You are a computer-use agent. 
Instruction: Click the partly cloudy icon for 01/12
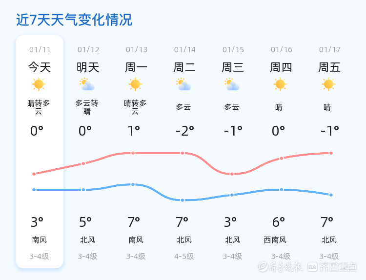click(x=87, y=84)
